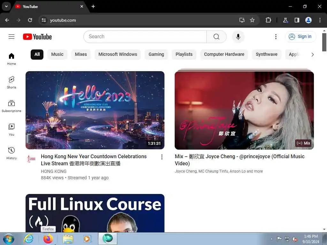327x245 pixels.
Task: Click the HONG KONG channel avatar
Action: point(31,159)
